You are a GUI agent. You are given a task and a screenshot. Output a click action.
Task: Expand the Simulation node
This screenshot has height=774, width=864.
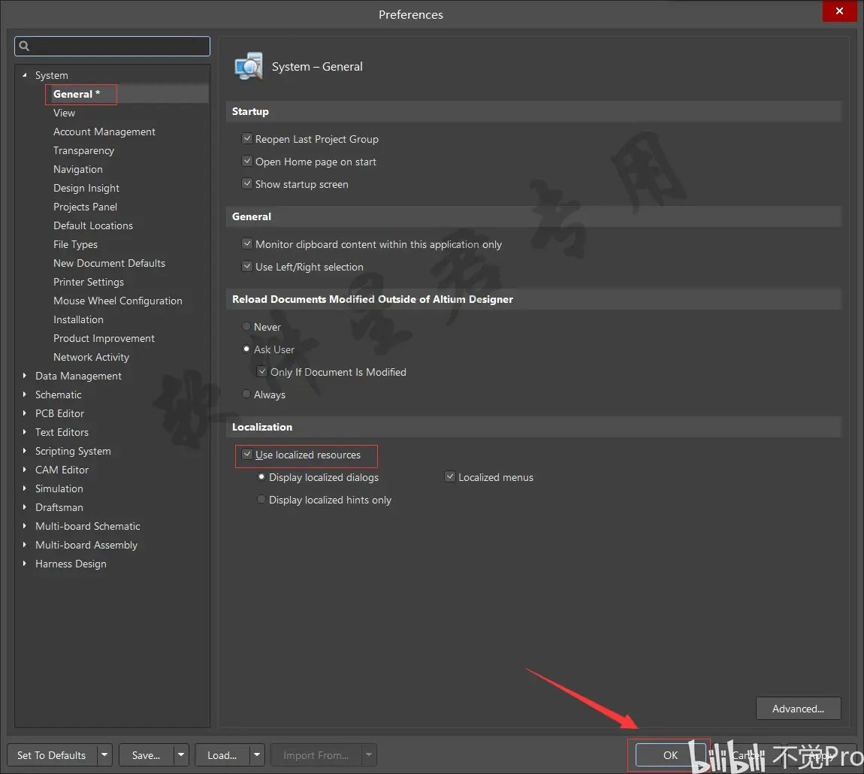24,488
